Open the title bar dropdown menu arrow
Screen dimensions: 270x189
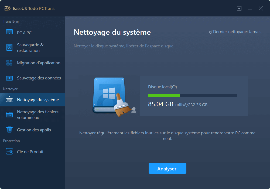[x=239, y=9]
